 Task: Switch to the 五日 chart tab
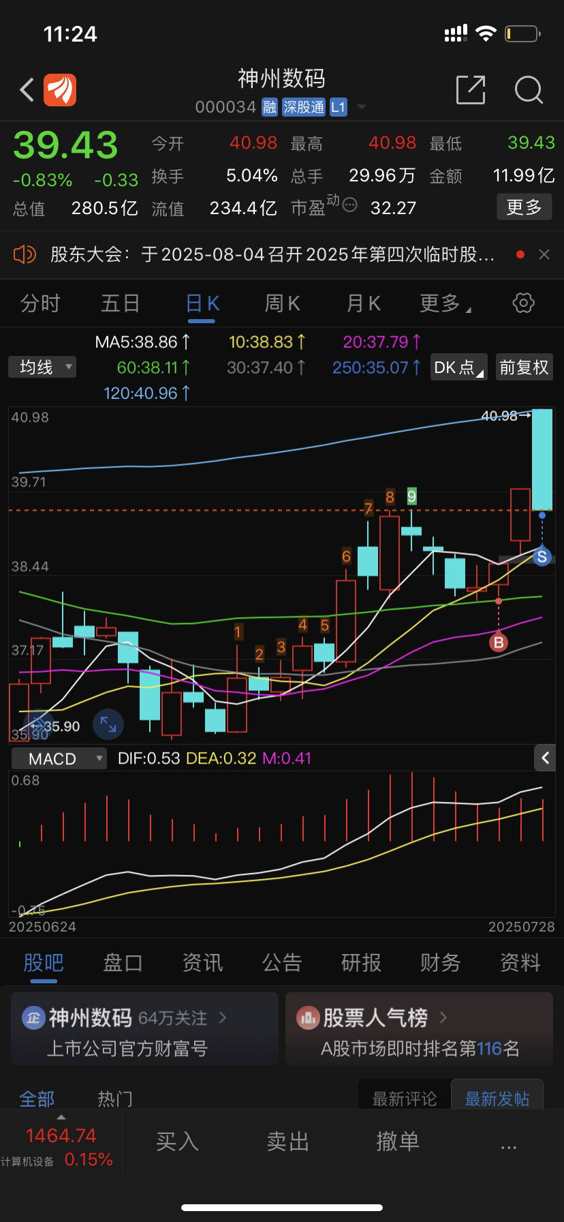pyautogui.click(x=121, y=303)
